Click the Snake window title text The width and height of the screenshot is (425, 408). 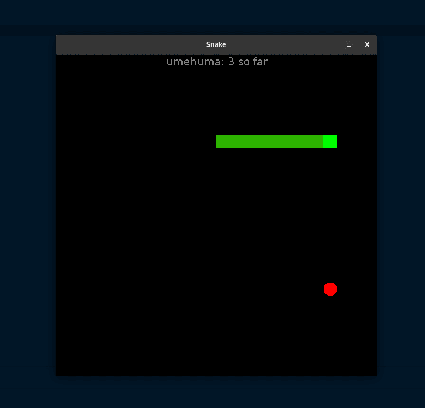pos(216,44)
